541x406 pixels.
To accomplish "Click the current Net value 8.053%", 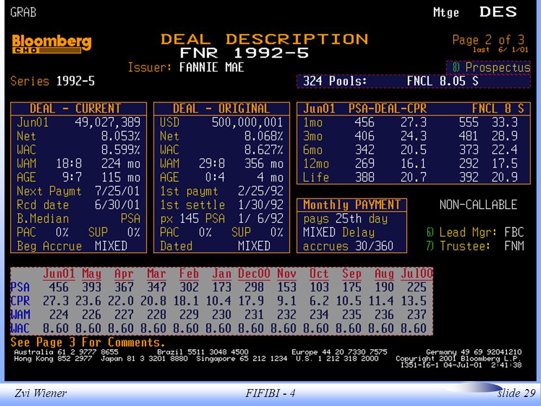I will pos(121,136).
